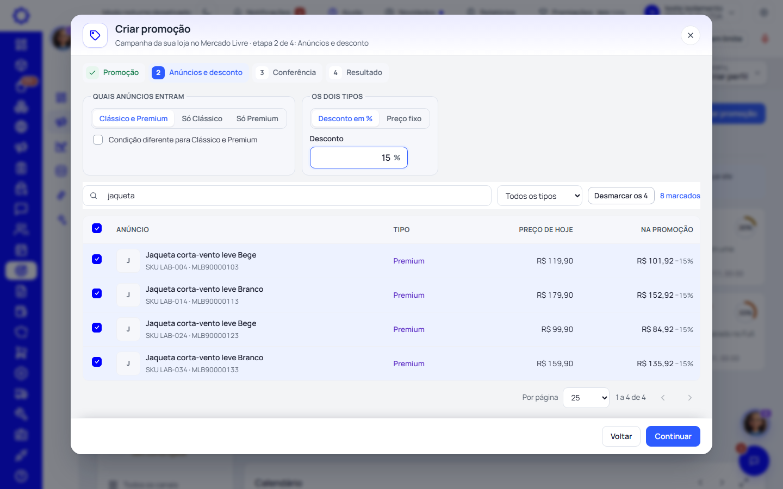The height and width of the screenshot is (489, 783).
Task: Go to previous page arrow
Action: (x=663, y=398)
